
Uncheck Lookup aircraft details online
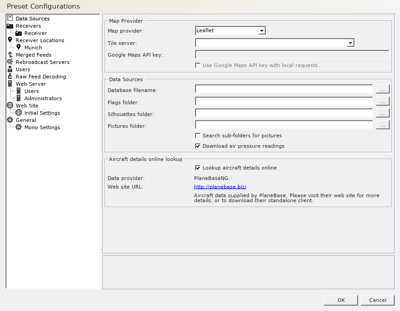coord(198,168)
